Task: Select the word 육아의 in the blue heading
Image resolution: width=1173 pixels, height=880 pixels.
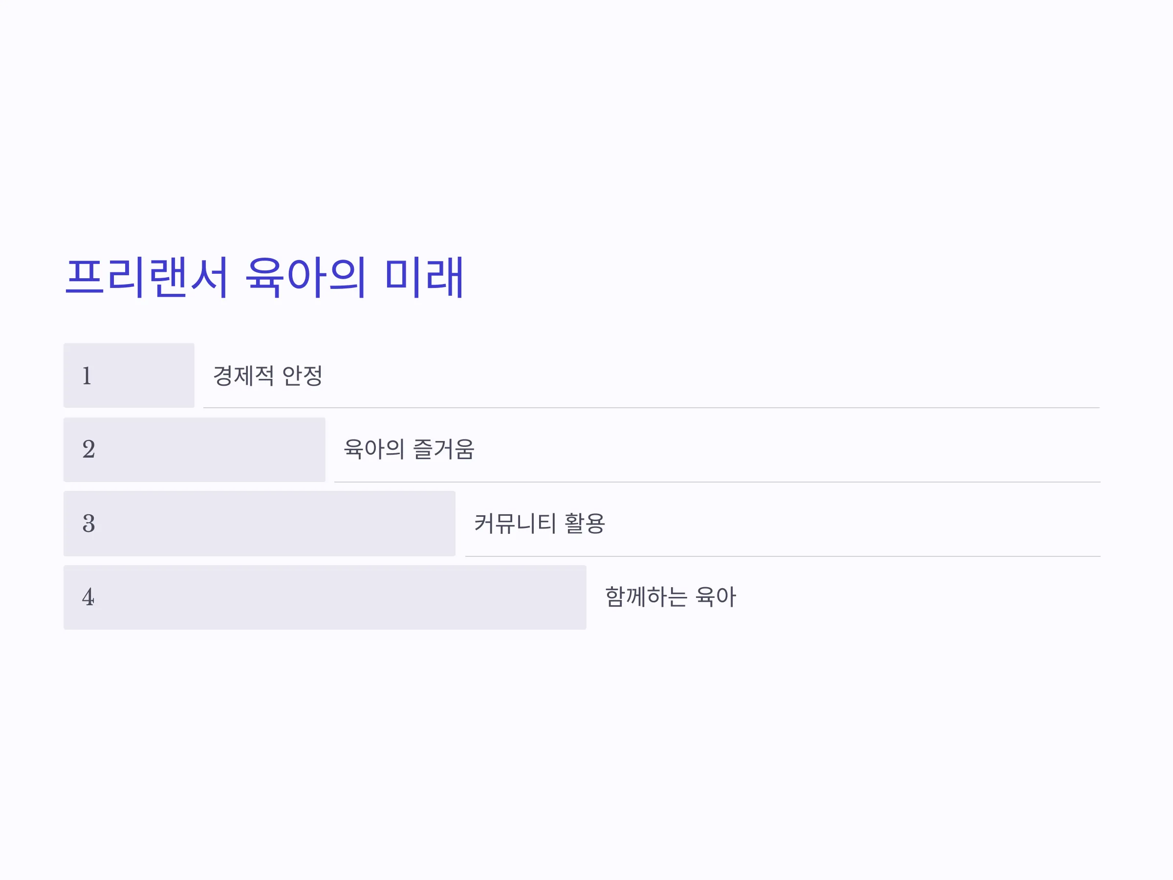Action: (305, 277)
